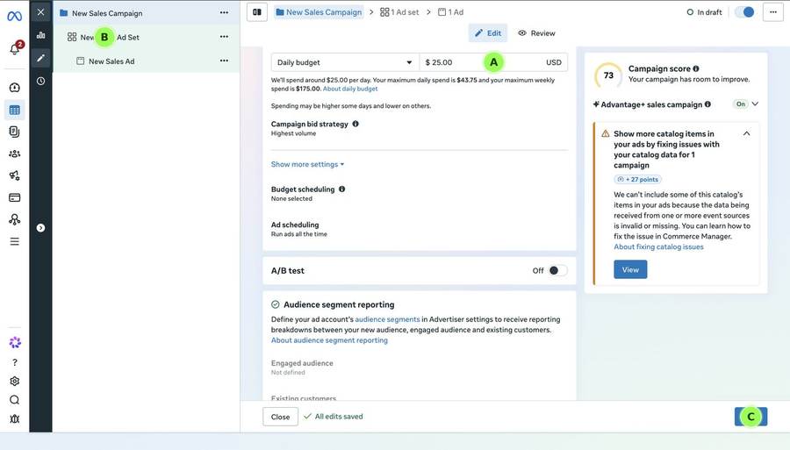
Task: Open the Campaigns table icon in sidebar
Action: pos(15,110)
